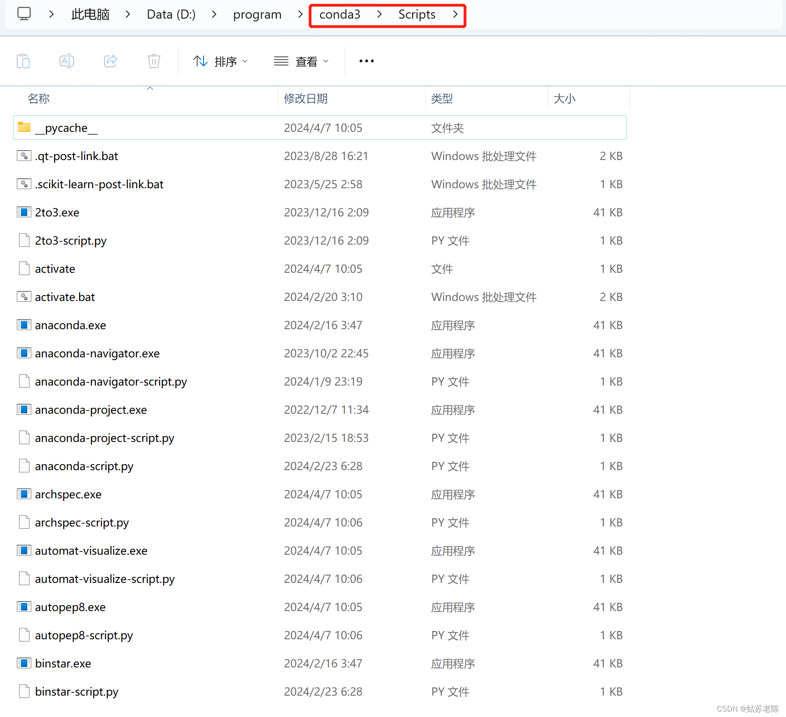Click the anaconda-script.py file icon
Image resolution: width=786 pixels, height=717 pixels.
coord(24,466)
